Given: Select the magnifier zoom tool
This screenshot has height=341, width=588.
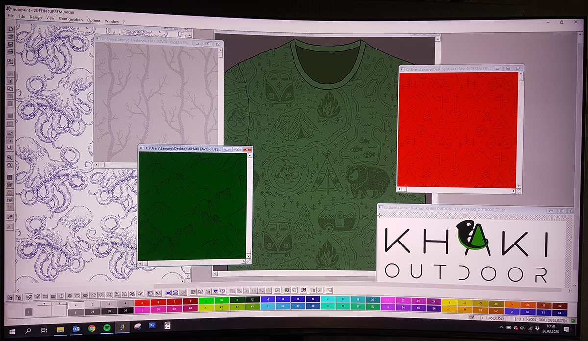Looking at the screenshot, I should pyautogui.click(x=11, y=147).
